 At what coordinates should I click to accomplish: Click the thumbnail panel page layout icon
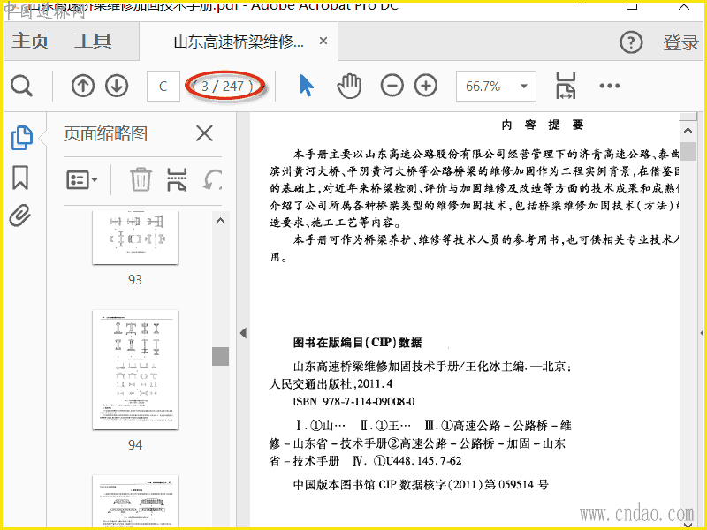177,179
